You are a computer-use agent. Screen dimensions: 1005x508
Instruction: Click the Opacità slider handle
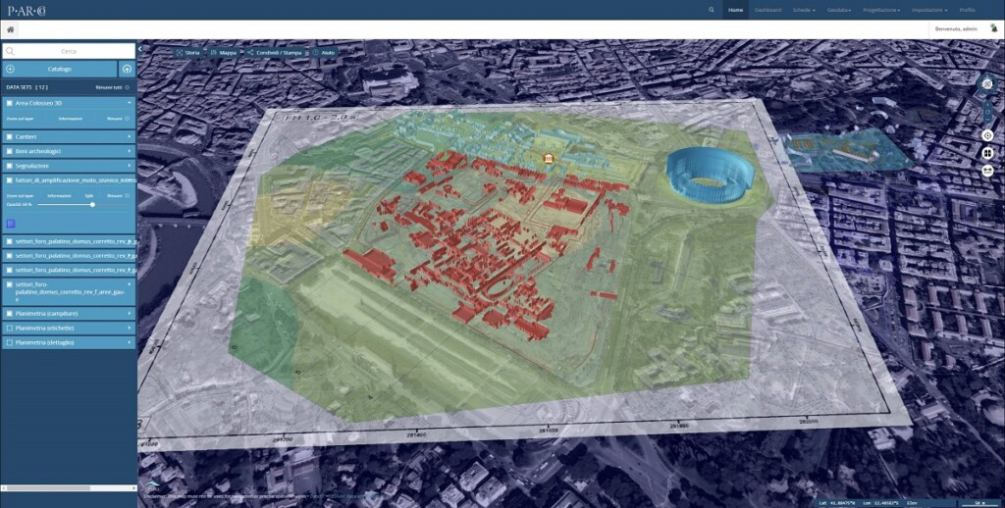pos(93,204)
